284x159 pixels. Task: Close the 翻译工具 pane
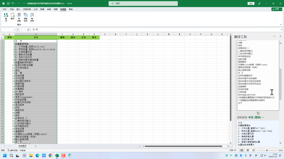point(280,36)
